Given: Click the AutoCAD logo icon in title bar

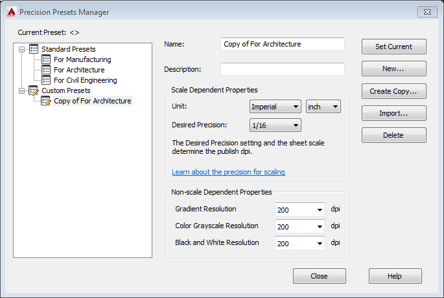Looking at the screenshot, I should (10, 12).
